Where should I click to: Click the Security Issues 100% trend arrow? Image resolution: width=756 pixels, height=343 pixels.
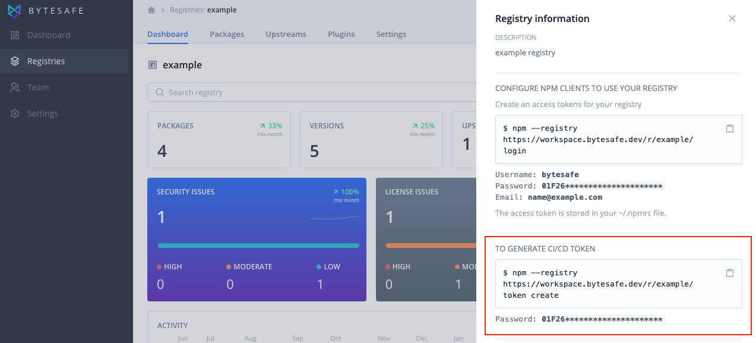[x=336, y=192]
